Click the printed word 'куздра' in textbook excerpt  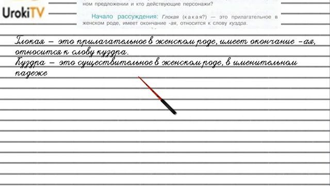tap(238, 23)
